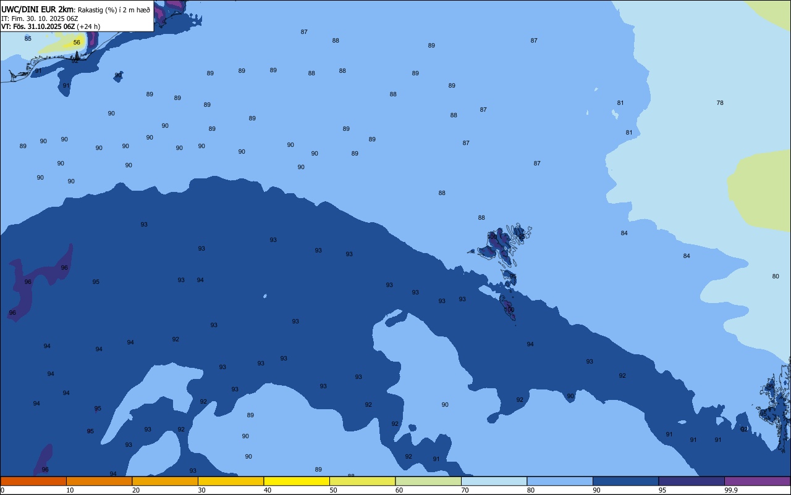Select the 10–20 orange legend swatch
Image resolution: width=791 pixels, height=495 pixels.
tap(99, 481)
